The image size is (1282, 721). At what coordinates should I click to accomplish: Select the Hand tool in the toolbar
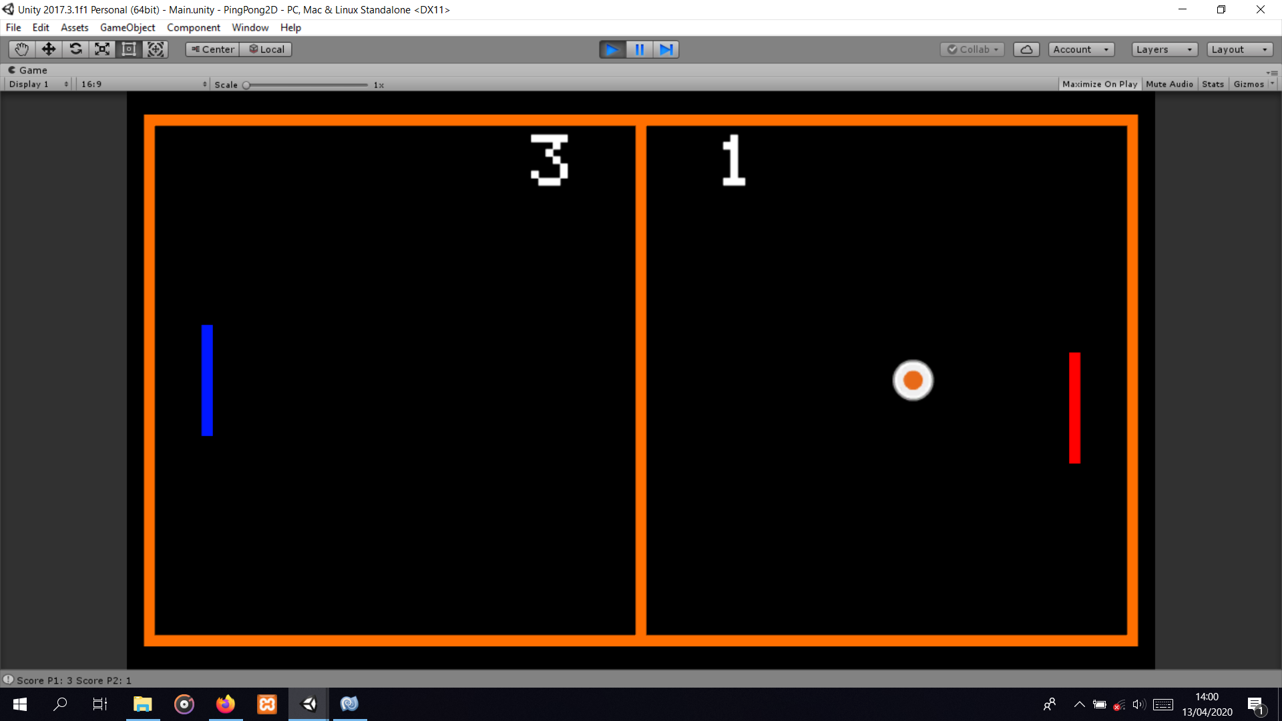coord(21,49)
